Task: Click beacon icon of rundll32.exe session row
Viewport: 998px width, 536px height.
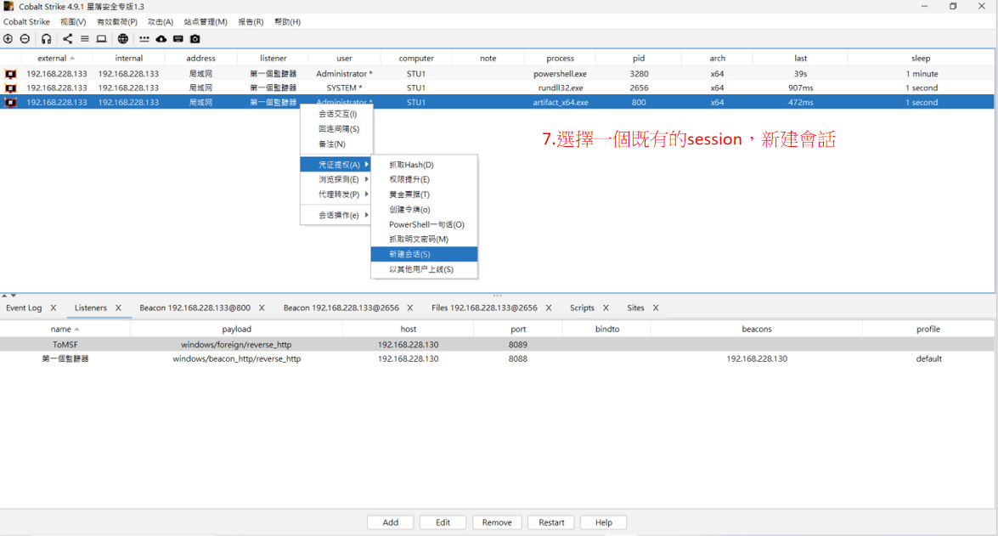Action: [x=11, y=87]
